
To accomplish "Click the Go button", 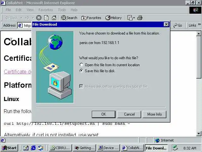I will click(x=178, y=25).
